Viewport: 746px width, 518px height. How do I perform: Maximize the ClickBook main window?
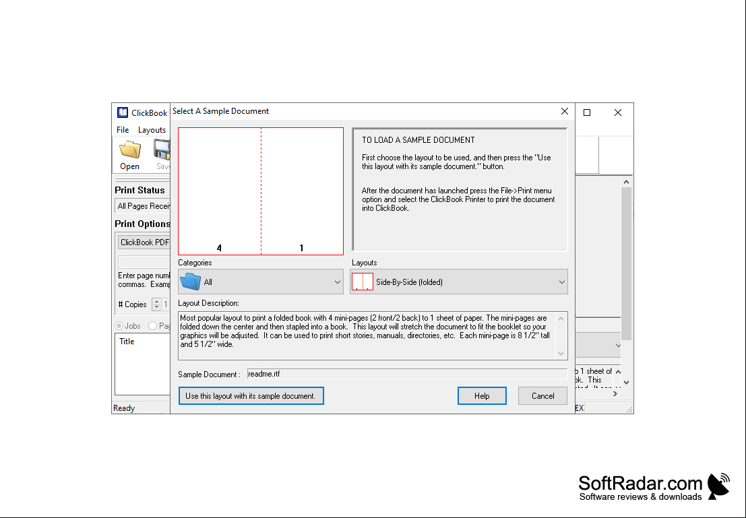click(x=586, y=112)
